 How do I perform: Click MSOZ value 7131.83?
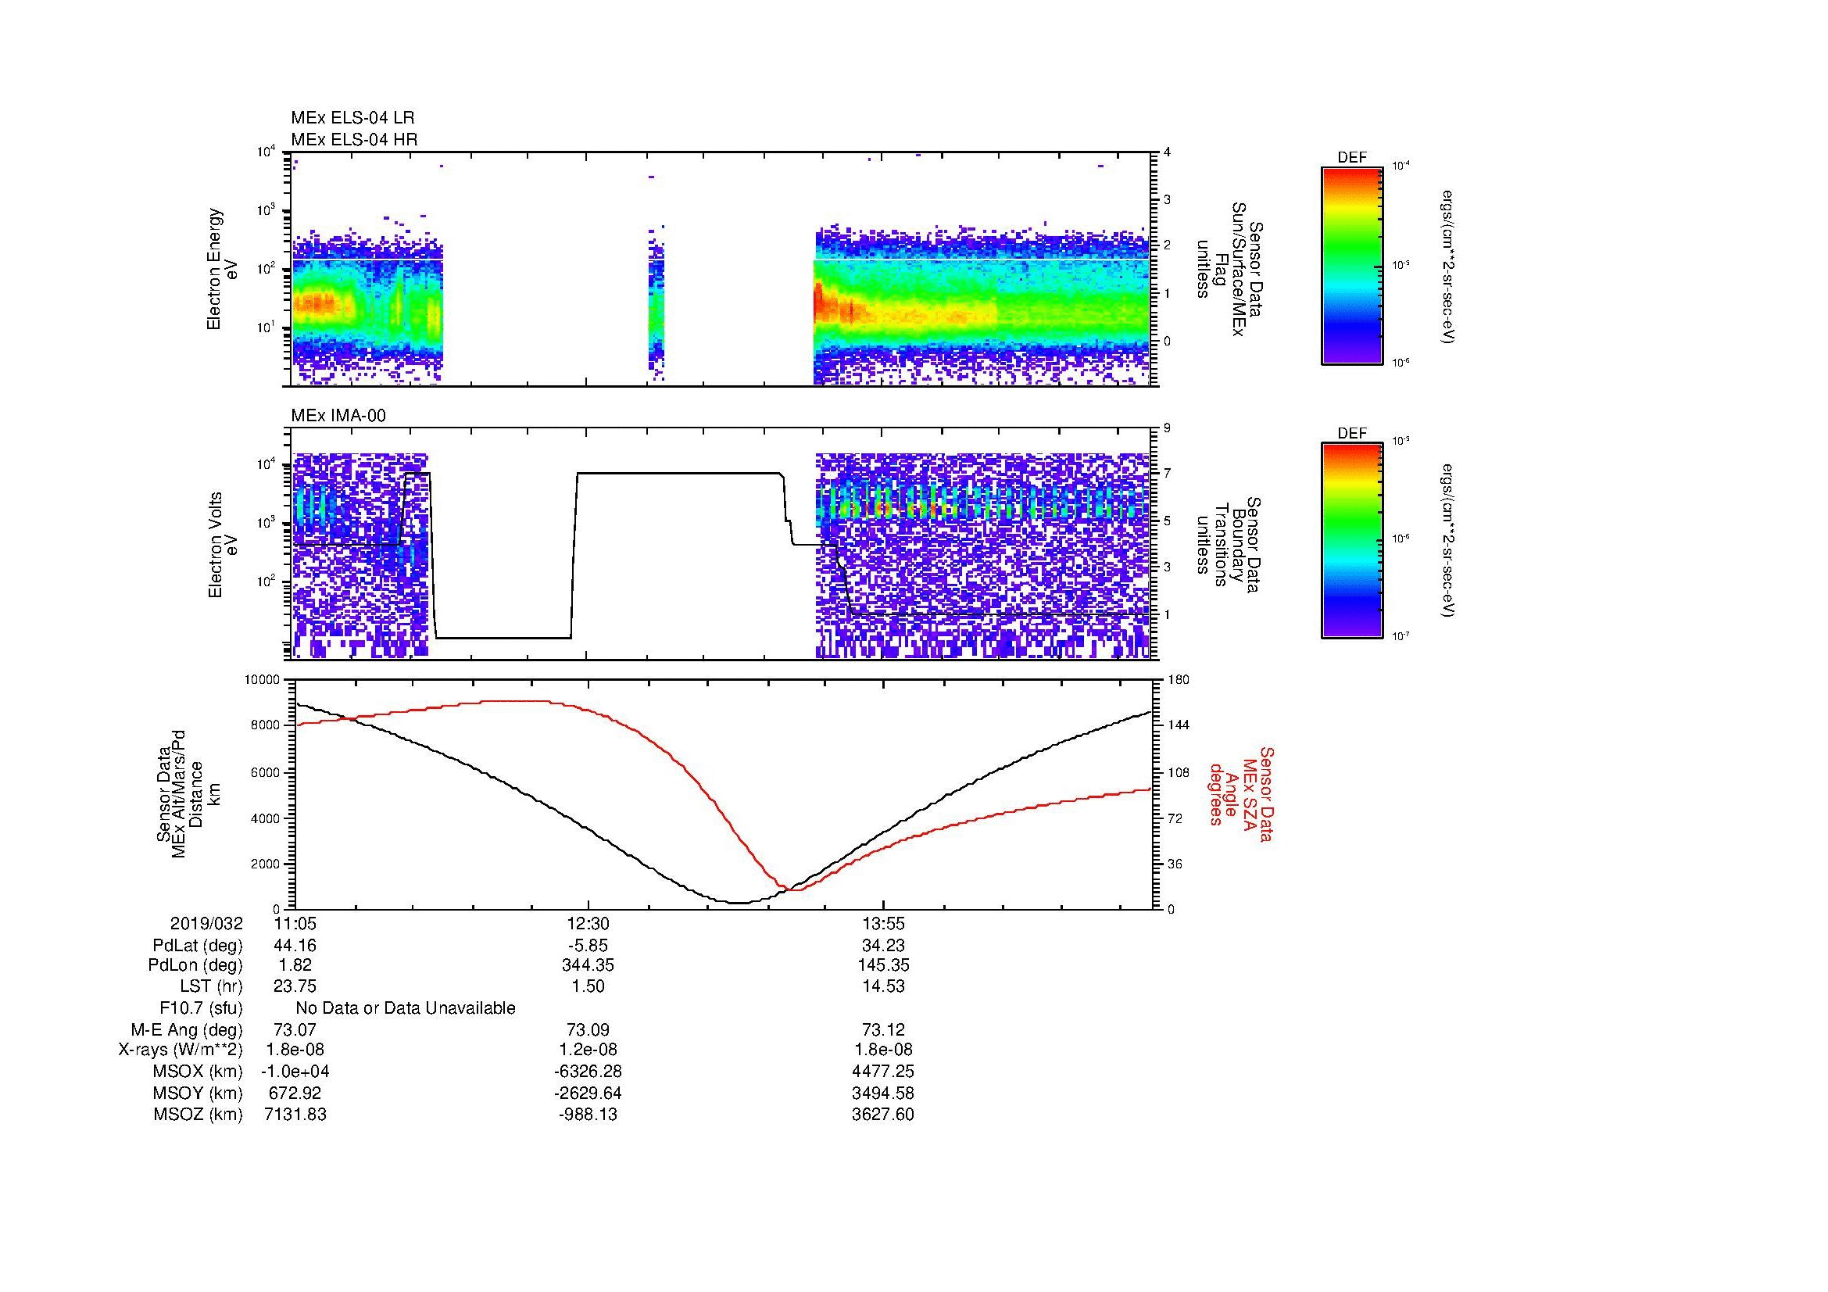(295, 1115)
